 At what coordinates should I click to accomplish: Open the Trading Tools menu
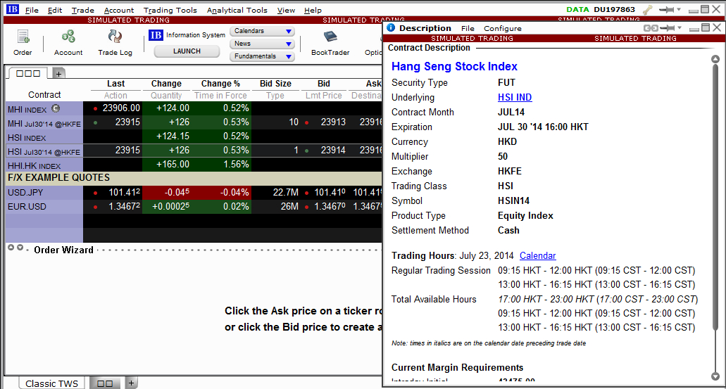pos(170,10)
